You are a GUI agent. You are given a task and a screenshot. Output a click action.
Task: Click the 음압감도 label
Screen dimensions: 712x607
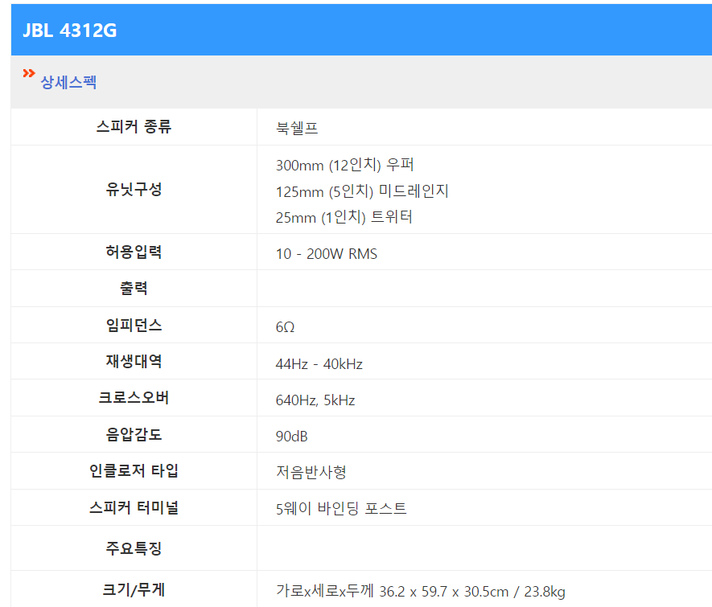coord(134,434)
